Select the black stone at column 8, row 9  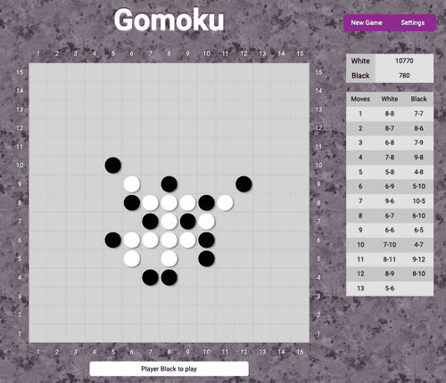[x=169, y=184]
